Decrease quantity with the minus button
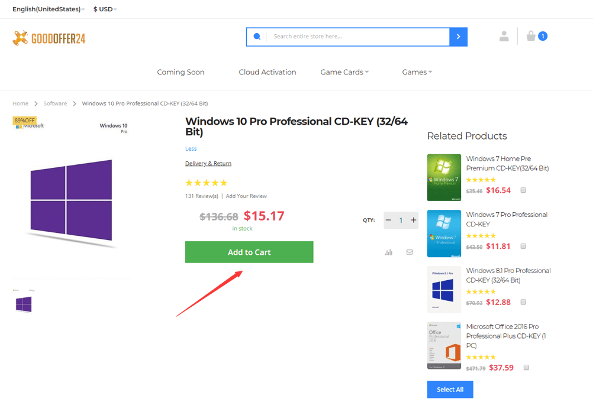This screenshot has height=399, width=593. pos(388,220)
